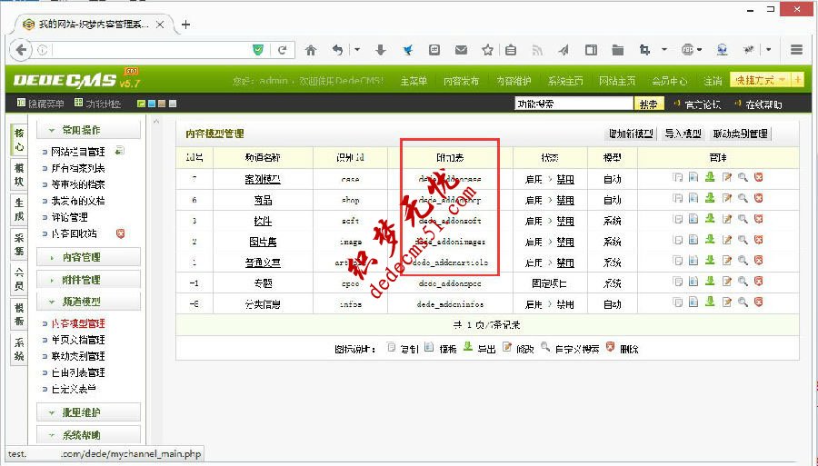Open template icon for 普通文章 row
818x466 pixels.
(693, 260)
